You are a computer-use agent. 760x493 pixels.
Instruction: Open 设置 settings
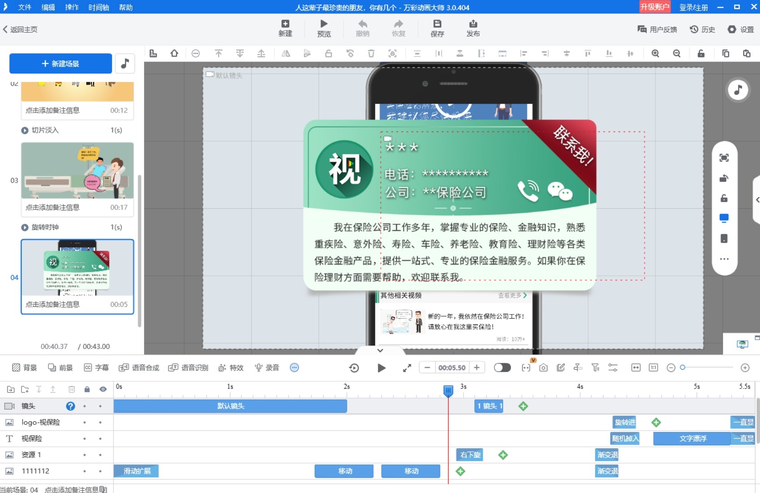pyautogui.click(x=741, y=30)
